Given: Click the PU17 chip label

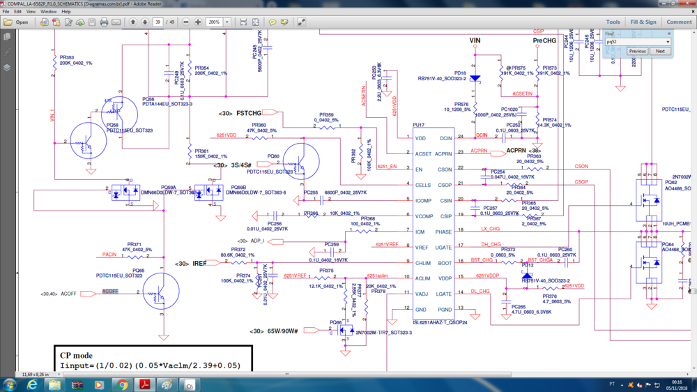Looking at the screenshot, I should [418, 126].
